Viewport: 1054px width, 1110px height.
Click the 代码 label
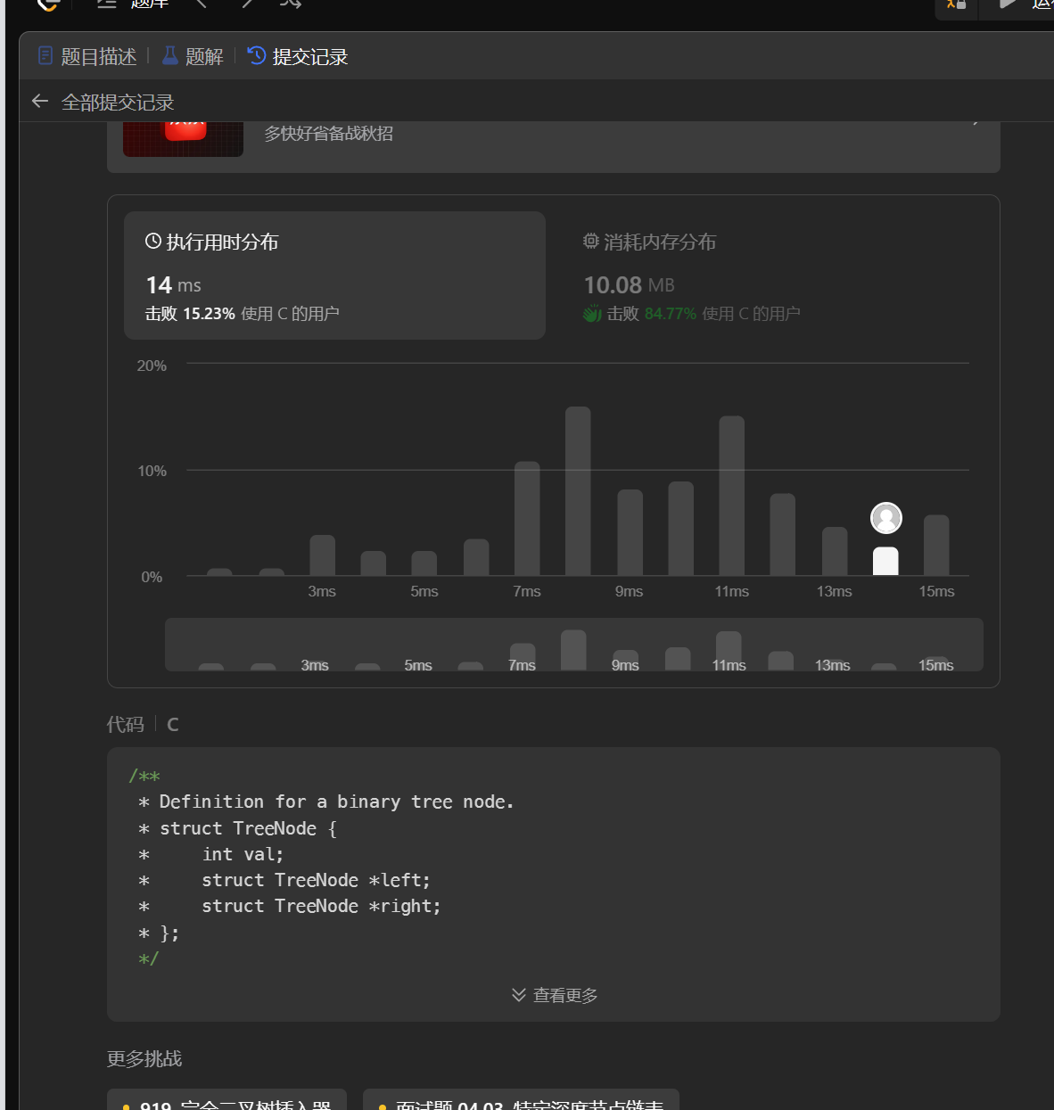125,724
